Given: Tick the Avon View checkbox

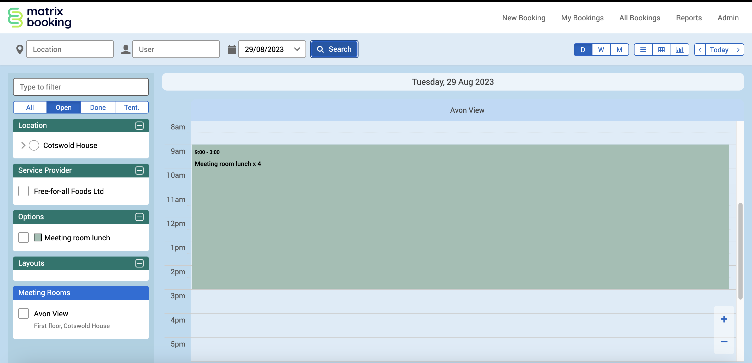Looking at the screenshot, I should (23, 313).
